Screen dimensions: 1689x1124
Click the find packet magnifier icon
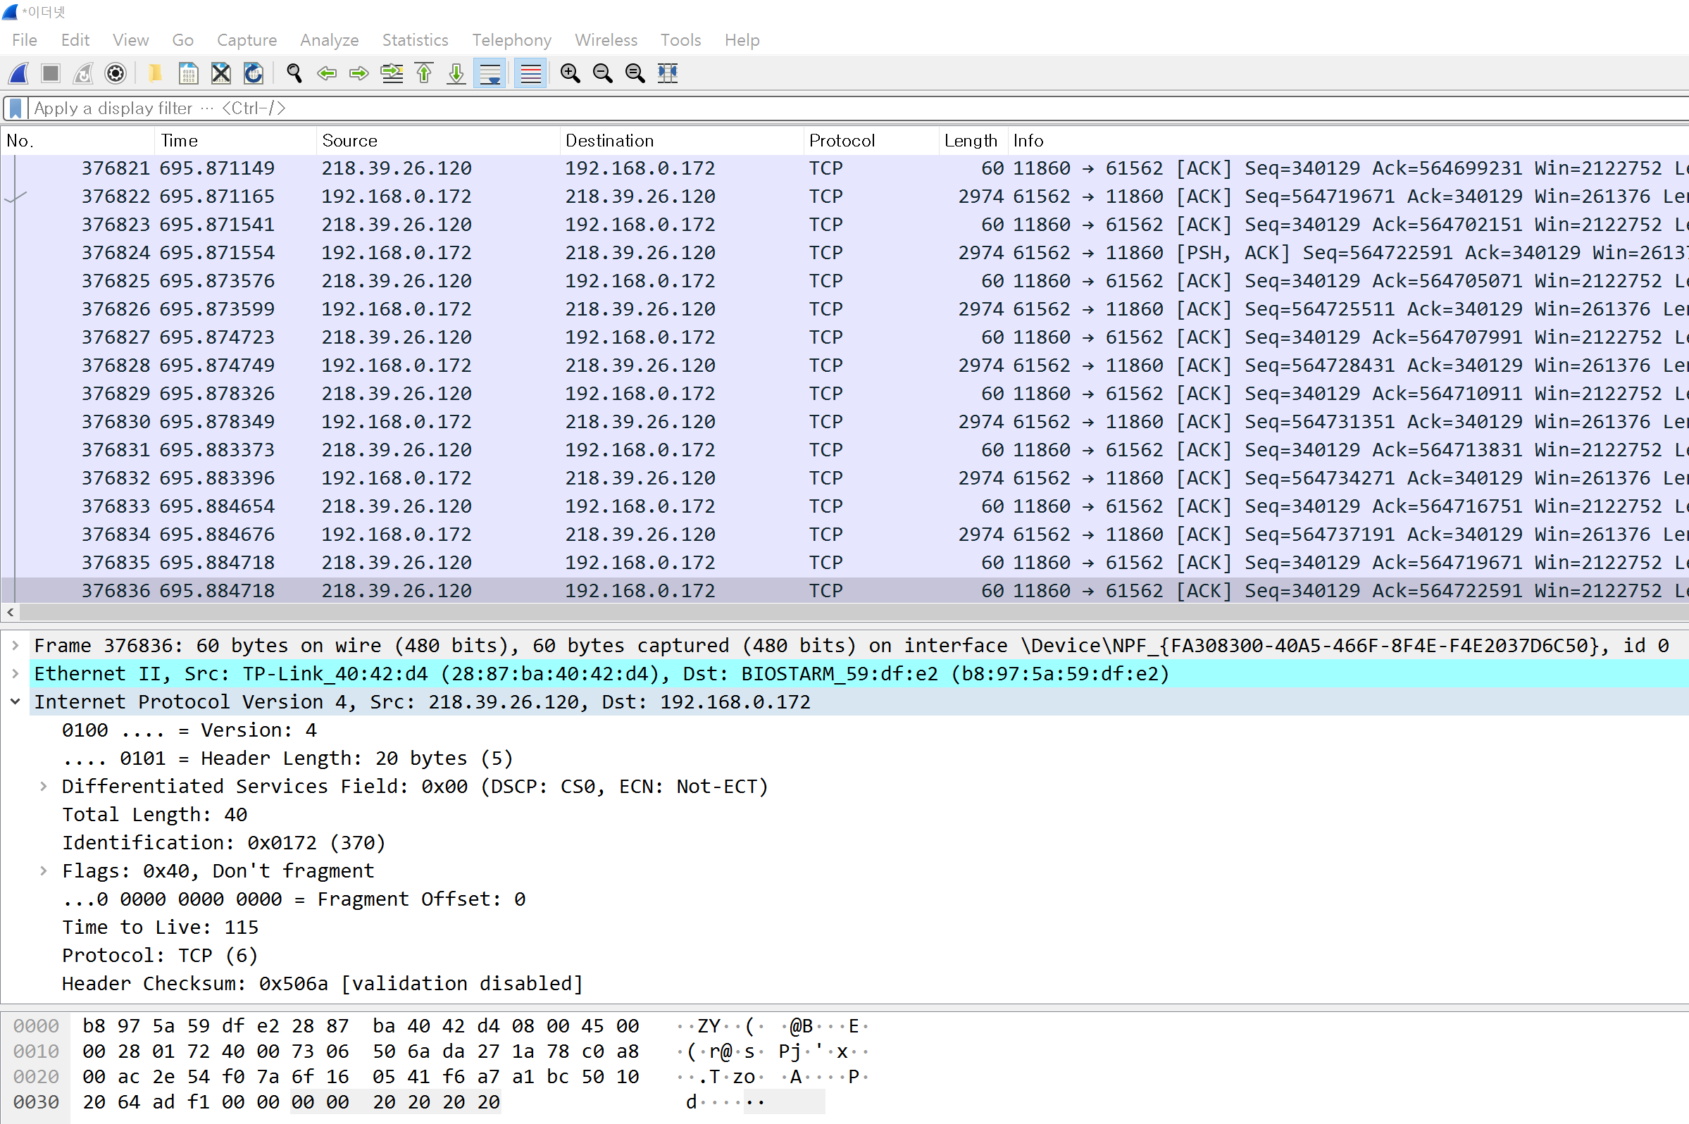(x=294, y=73)
